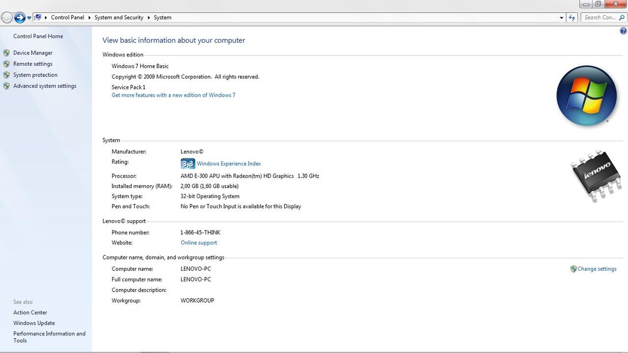This screenshot has width=628, height=353.
Task: Click the Device Manager shield icon
Action: coord(6,52)
